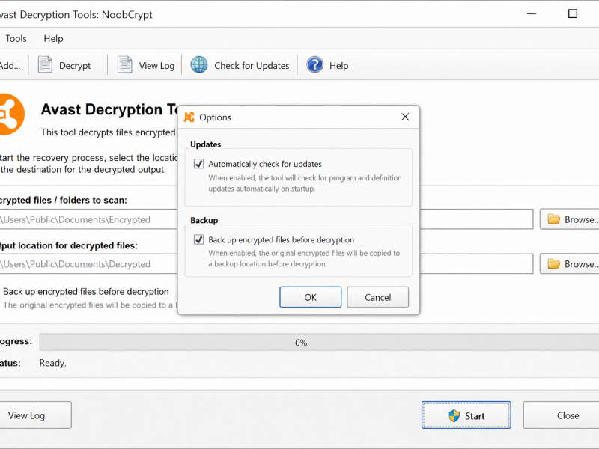The image size is (599, 449).
Task: Click the blue question mark Help icon
Action: click(314, 65)
